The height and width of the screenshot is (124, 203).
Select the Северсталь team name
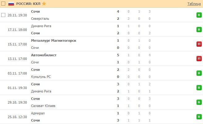click(x=40, y=19)
